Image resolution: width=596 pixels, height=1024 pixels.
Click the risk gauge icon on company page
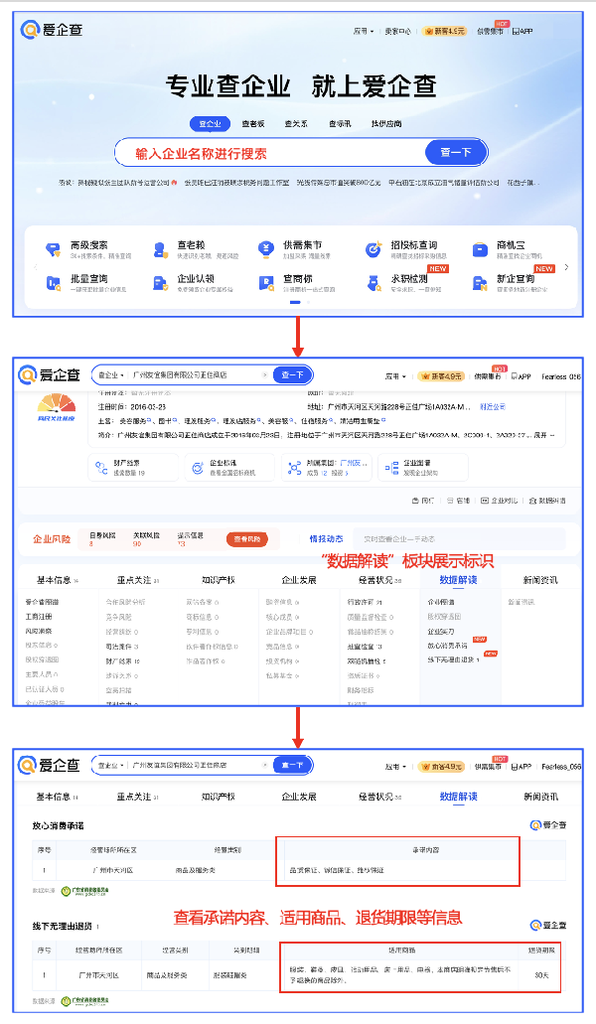tap(57, 403)
